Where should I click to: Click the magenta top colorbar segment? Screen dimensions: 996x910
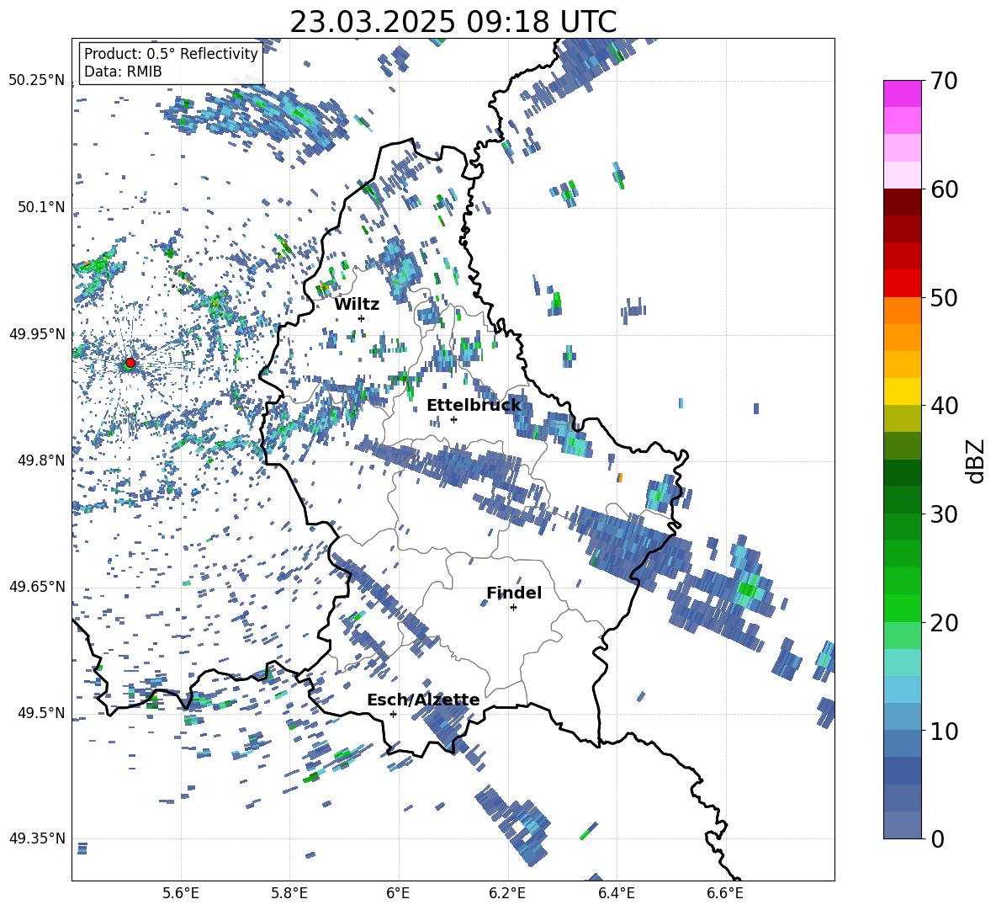(902, 93)
